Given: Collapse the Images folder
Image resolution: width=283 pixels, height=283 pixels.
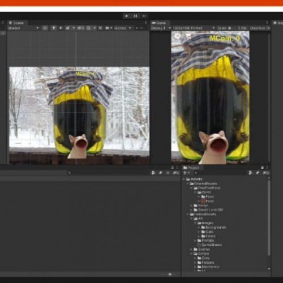Looking at the screenshot, I should (195, 223).
